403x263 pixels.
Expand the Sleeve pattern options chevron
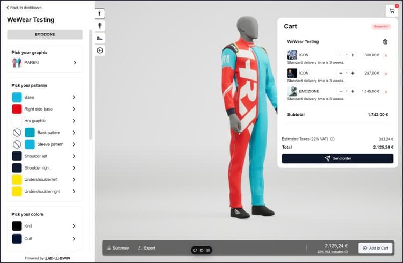[74, 144]
